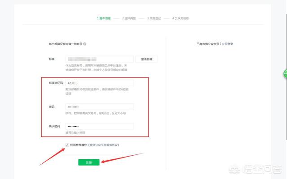Viewport: 287px width, 179px height.
Task: Click the 确认密码 field label
Action: 54,126
